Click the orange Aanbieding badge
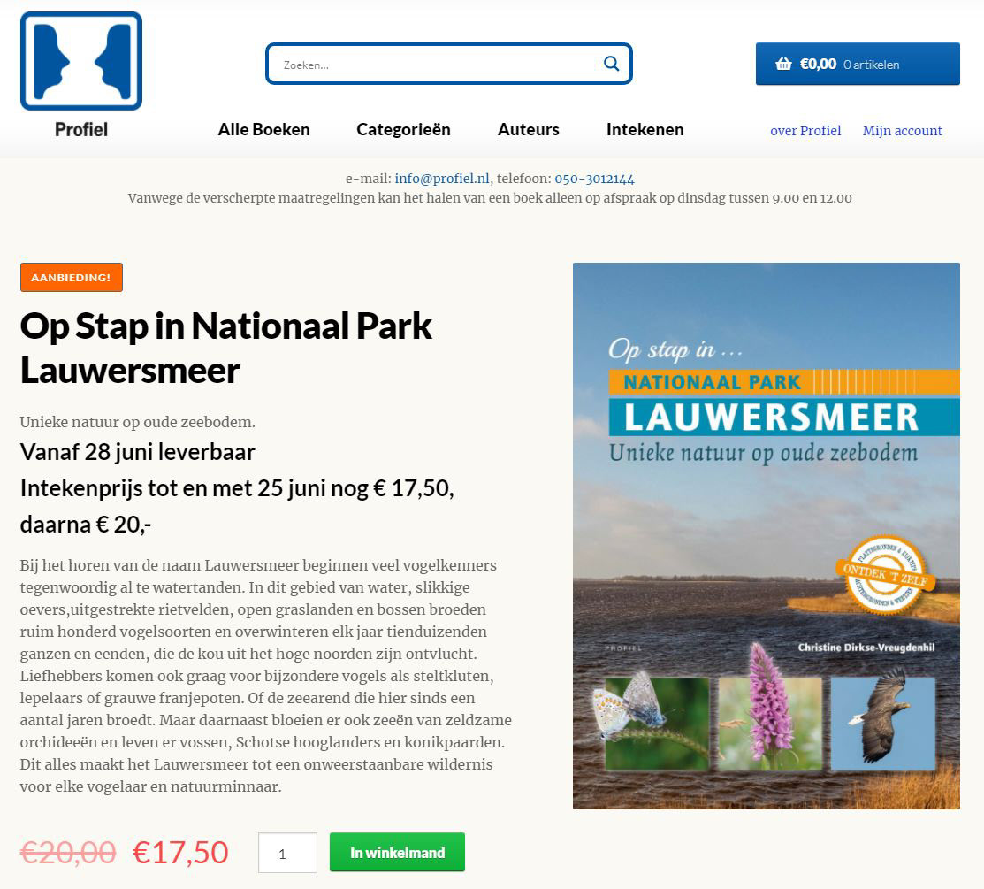This screenshot has height=889, width=984. pyautogui.click(x=72, y=278)
